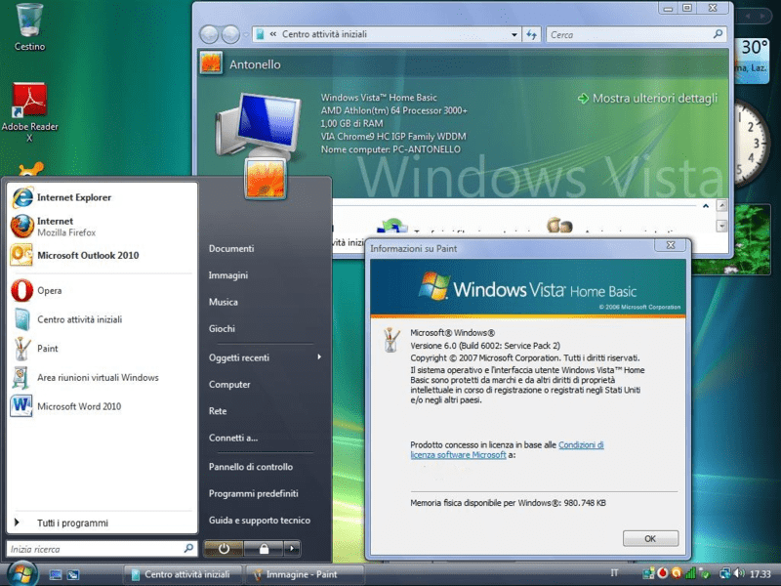Open Immagini from Start menu

point(228,275)
